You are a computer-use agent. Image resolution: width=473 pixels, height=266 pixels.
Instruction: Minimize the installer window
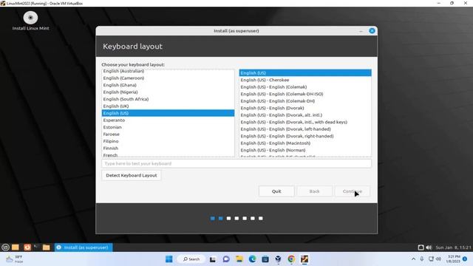[361, 31]
